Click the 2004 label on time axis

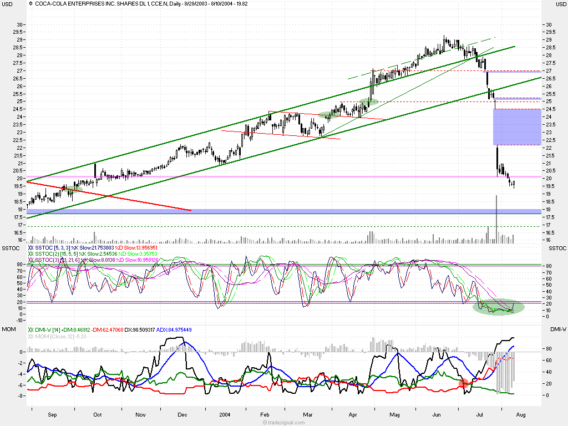(225, 415)
